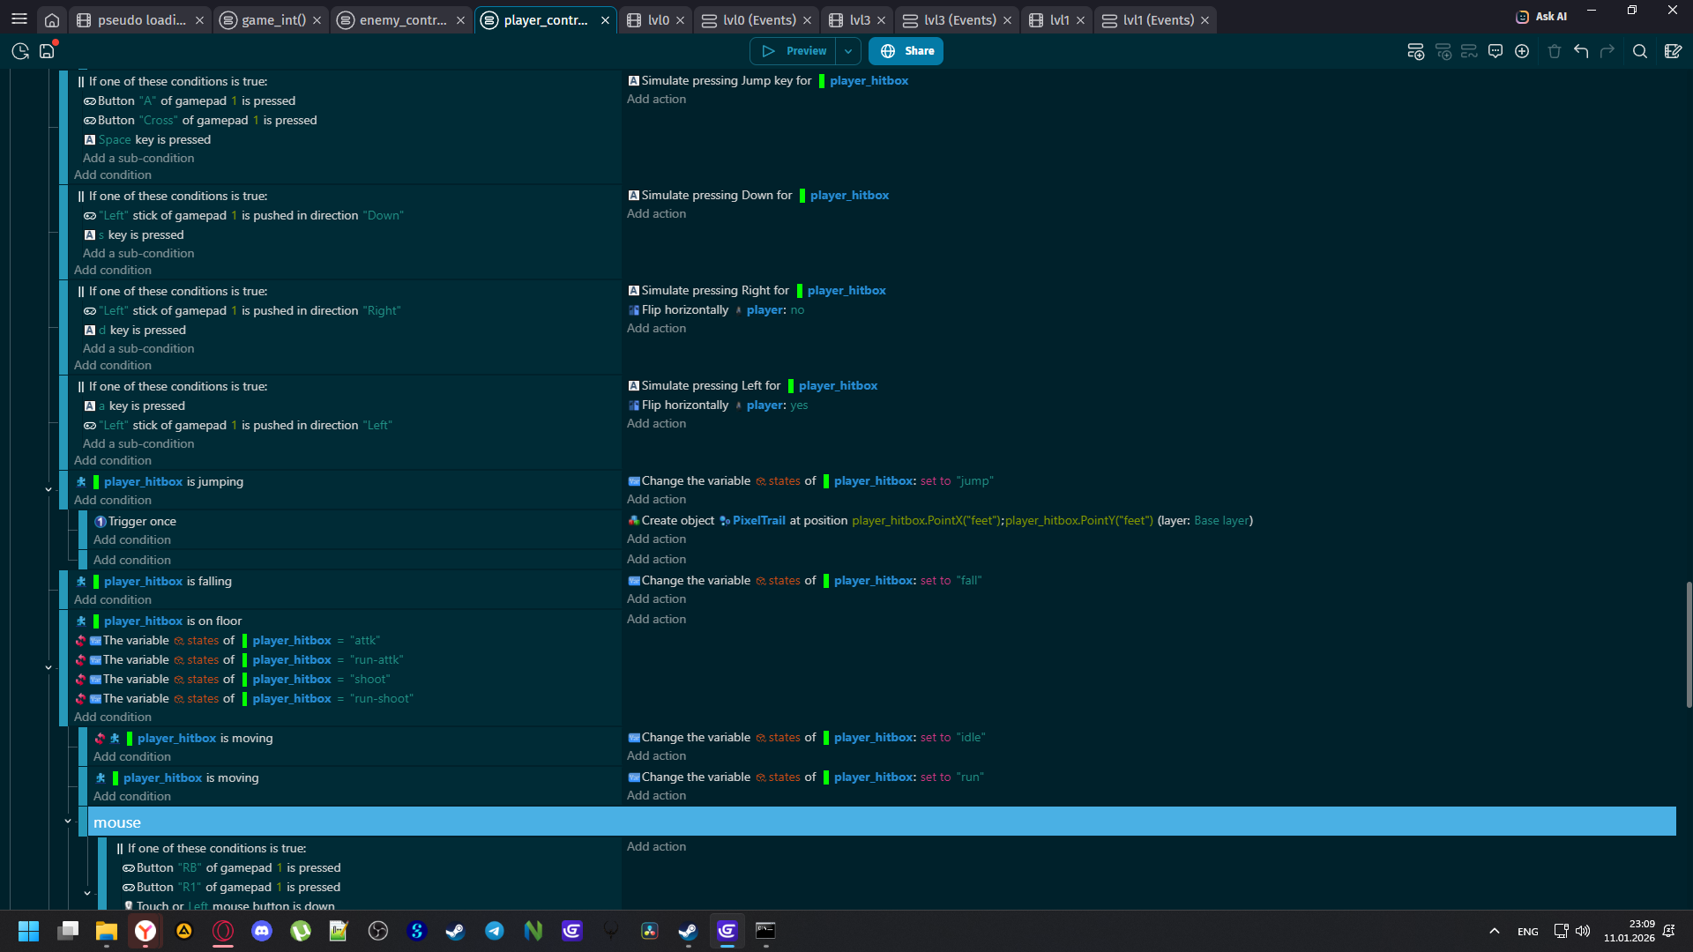Open the Preview options dropdown arrow
1693x952 pixels.
click(x=848, y=51)
